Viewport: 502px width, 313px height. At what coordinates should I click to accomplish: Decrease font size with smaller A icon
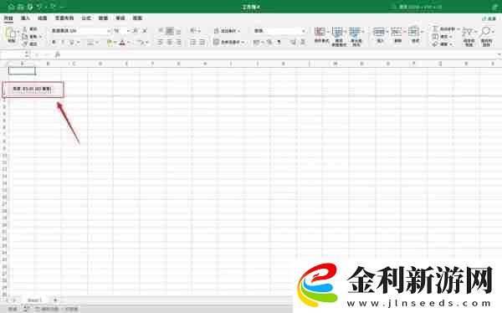click(x=145, y=31)
